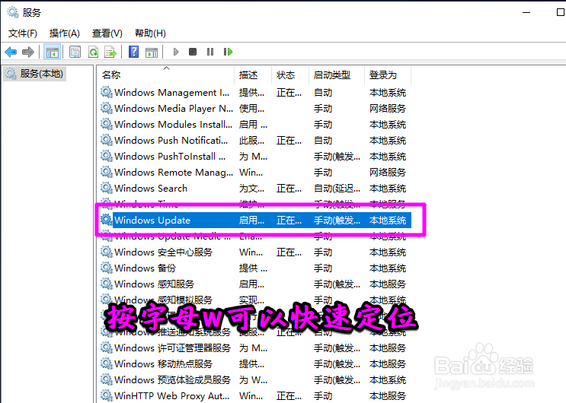Toggle the console tree pane icon
Screen dimensions: 566x403
click(x=52, y=52)
